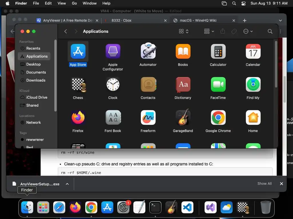This screenshot has height=219, width=293.
Task: Click the Share button in Finder toolbar
Action: 223,31
